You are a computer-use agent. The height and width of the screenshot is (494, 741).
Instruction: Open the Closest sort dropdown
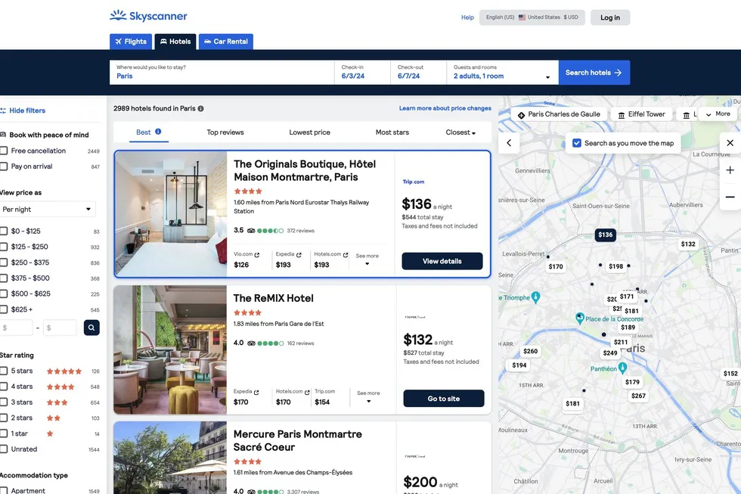460,132
